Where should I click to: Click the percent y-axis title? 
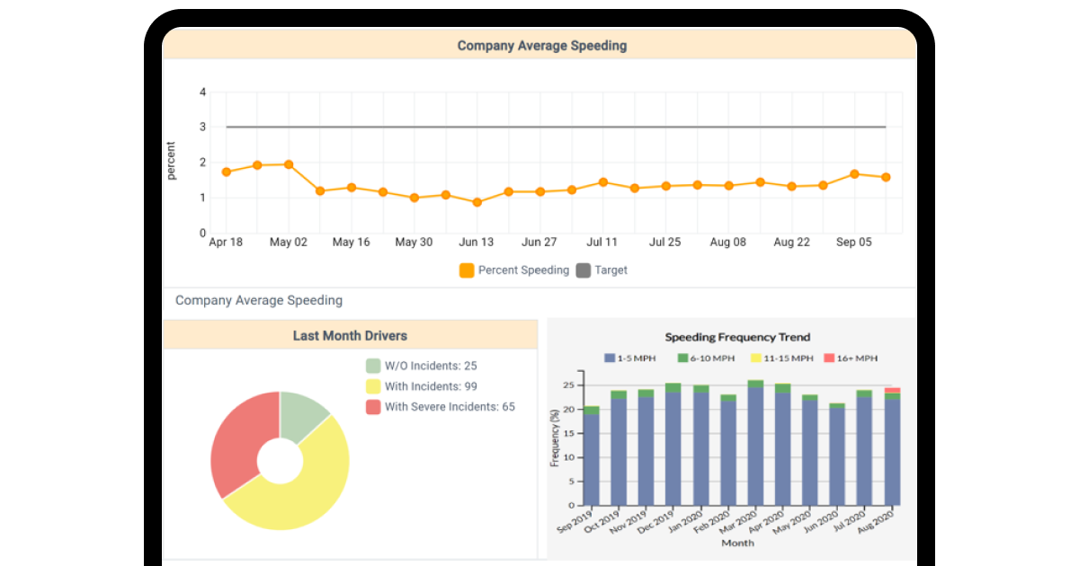172,161
